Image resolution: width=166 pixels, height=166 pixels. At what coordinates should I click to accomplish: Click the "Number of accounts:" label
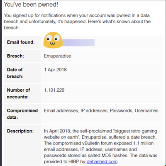click(18, 93)
